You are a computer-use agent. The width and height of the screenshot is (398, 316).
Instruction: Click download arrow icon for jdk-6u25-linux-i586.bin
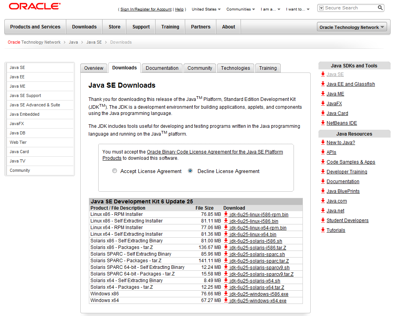[x=226, y=221]
